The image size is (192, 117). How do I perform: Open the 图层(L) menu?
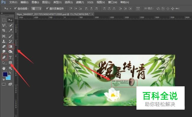pos(46,2)
